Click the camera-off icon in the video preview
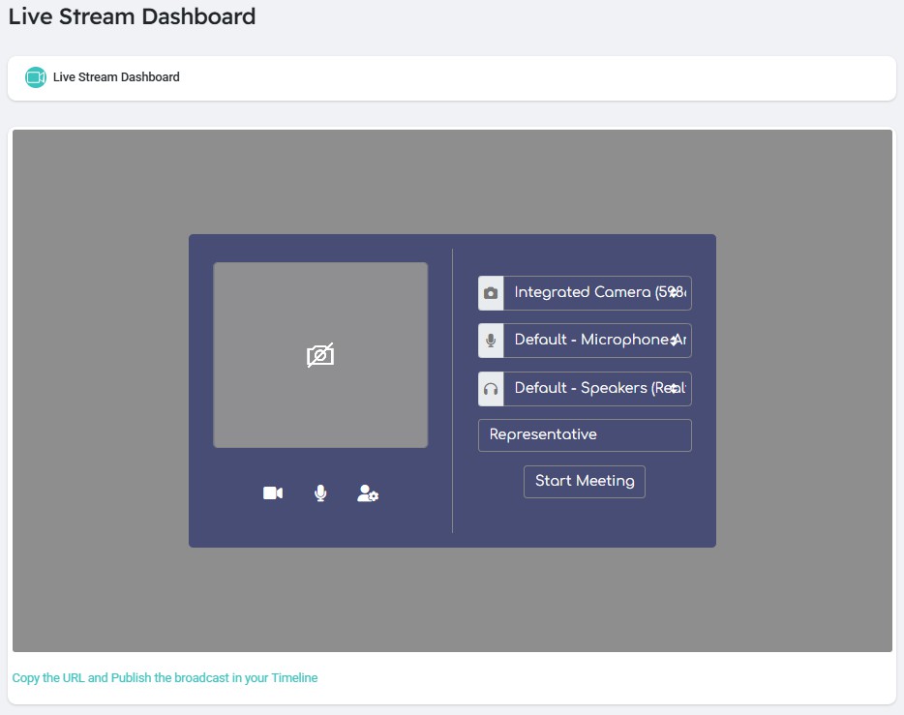Screen dimensions: 904x715 (x=320, y=355)
